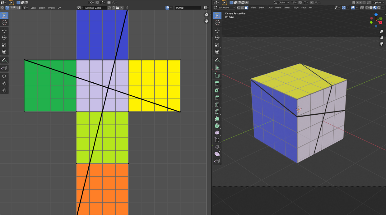Screen dimensions: 386x215
Task: Activate the Inset Faces tool
Action: point(217,90)
